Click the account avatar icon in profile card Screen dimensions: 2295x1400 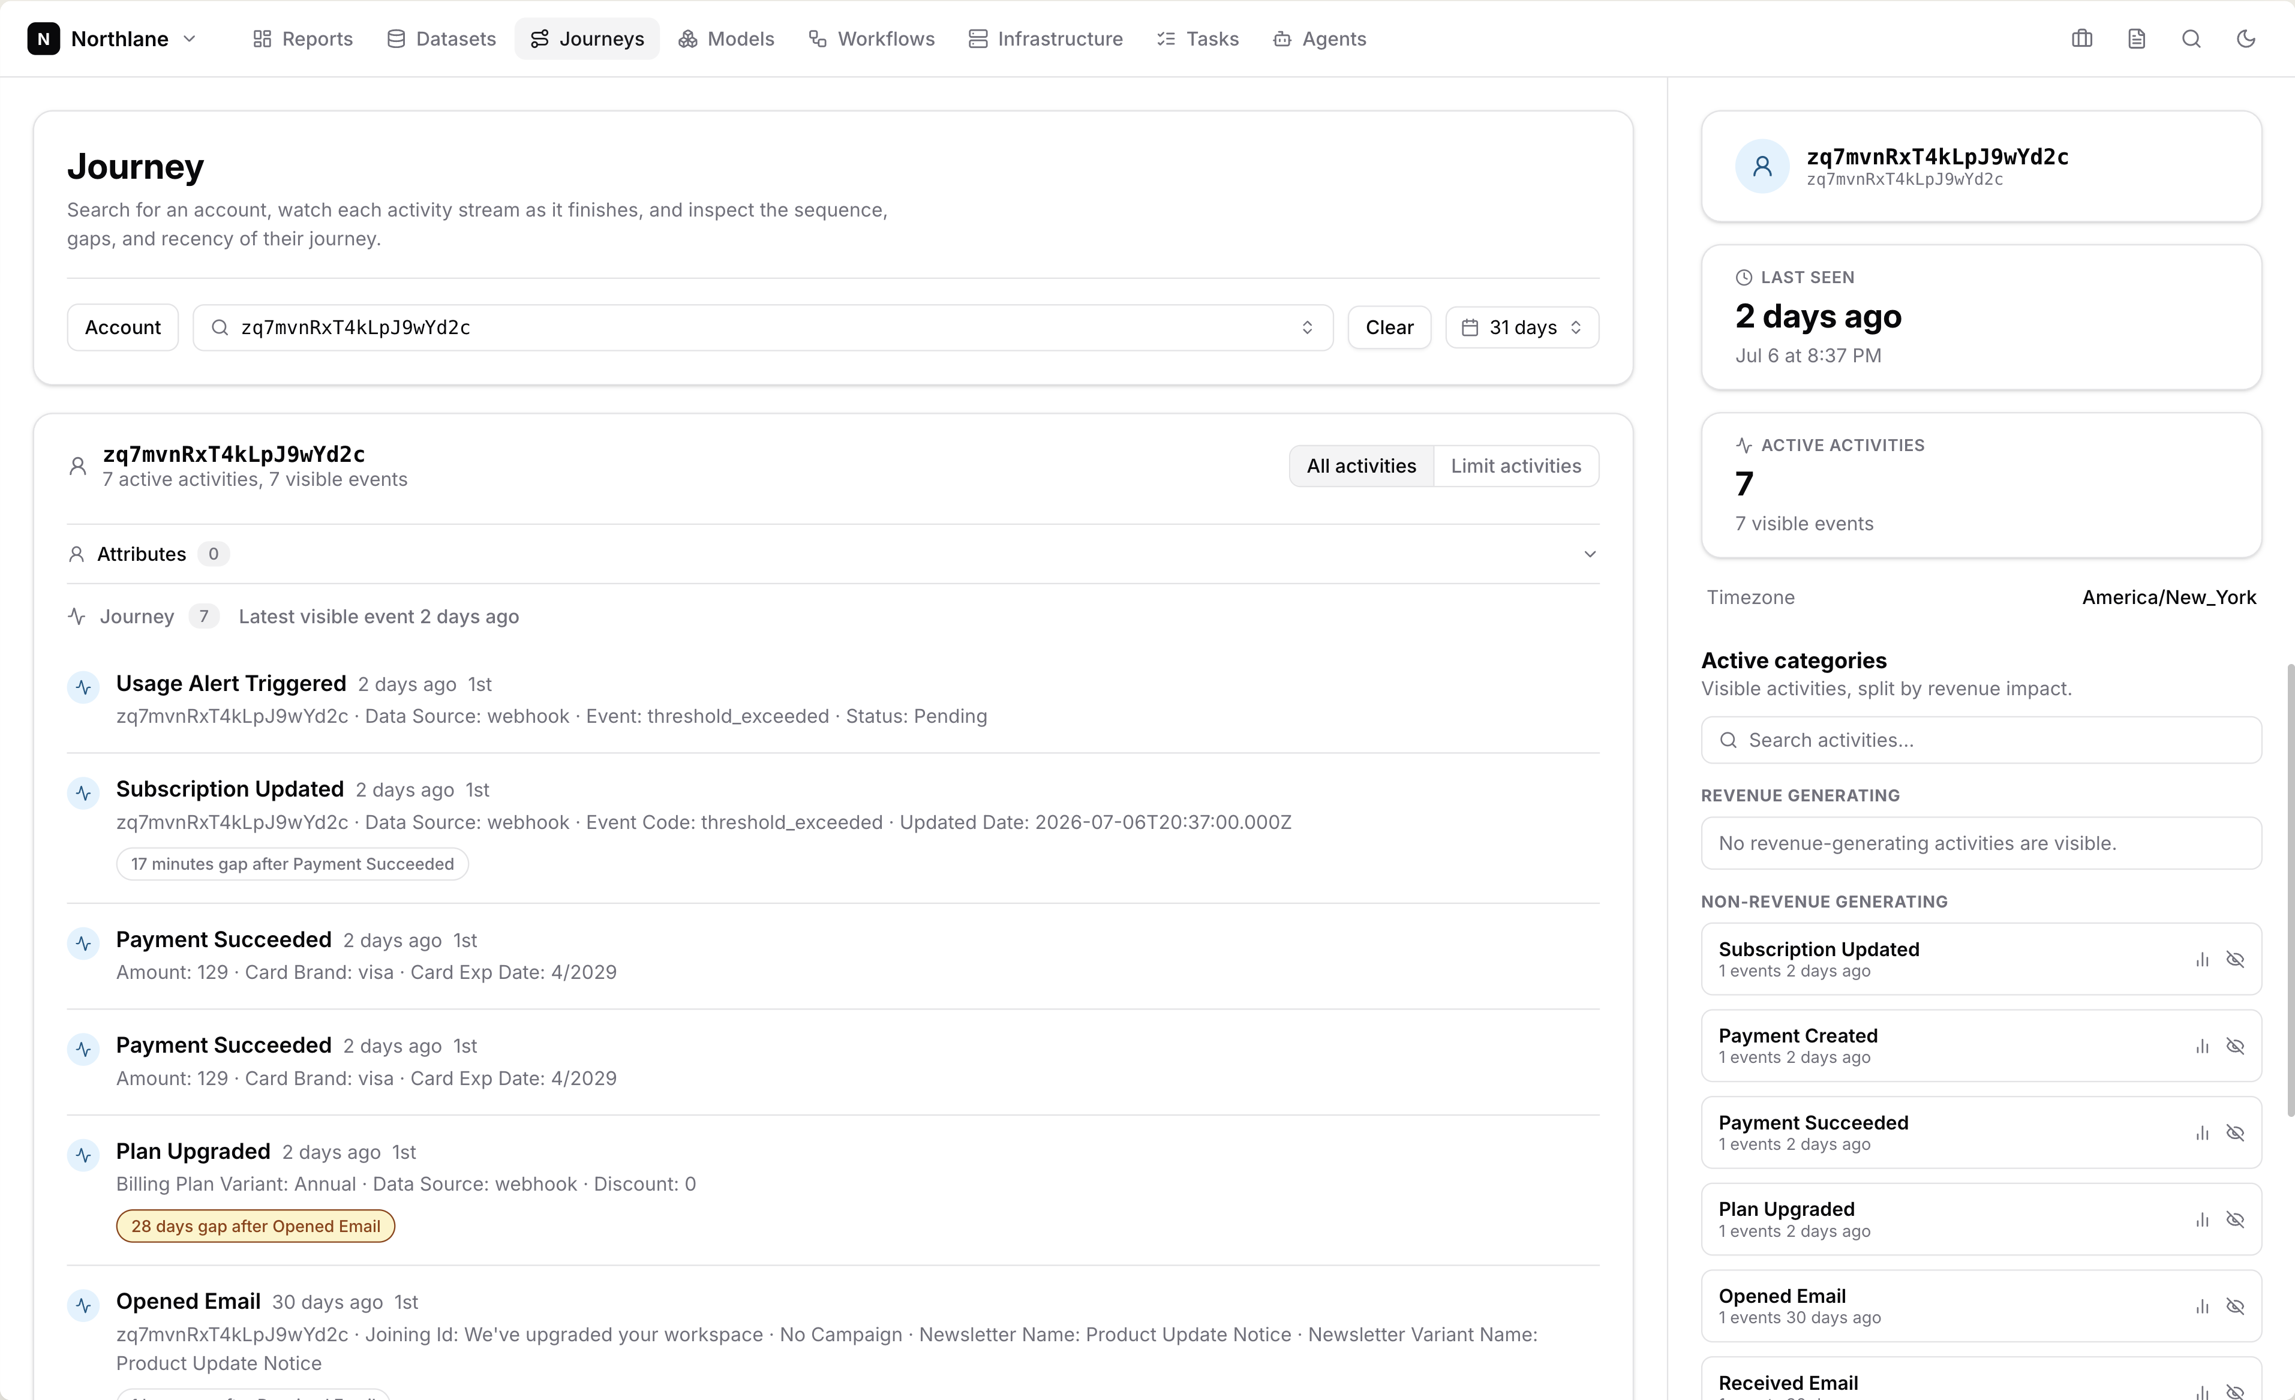pos(1762,167)
